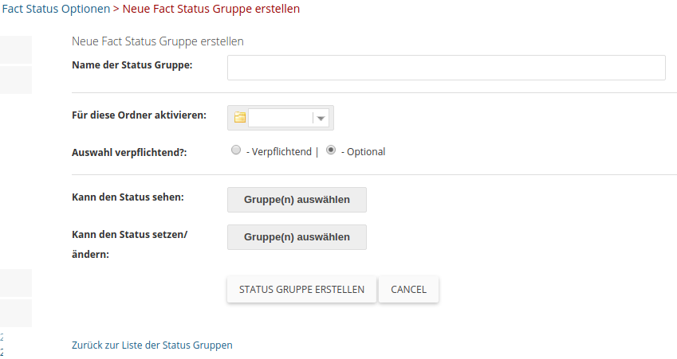Select the Verpflichtend radio button
This screenshot has height=359, width=677.
[x=235, y=150]
